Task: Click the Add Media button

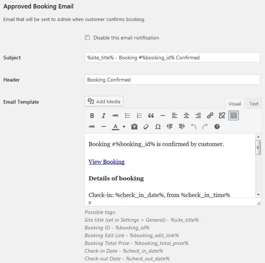Action: click(x=104, y=101)
